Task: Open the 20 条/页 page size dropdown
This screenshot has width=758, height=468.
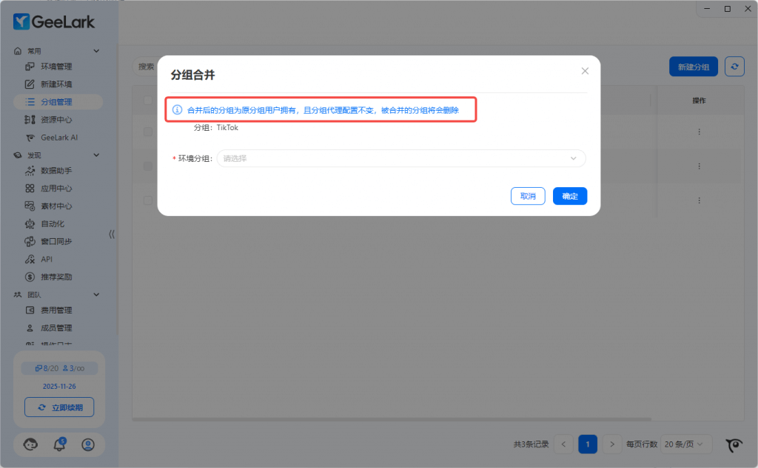Action: point(686,444)
